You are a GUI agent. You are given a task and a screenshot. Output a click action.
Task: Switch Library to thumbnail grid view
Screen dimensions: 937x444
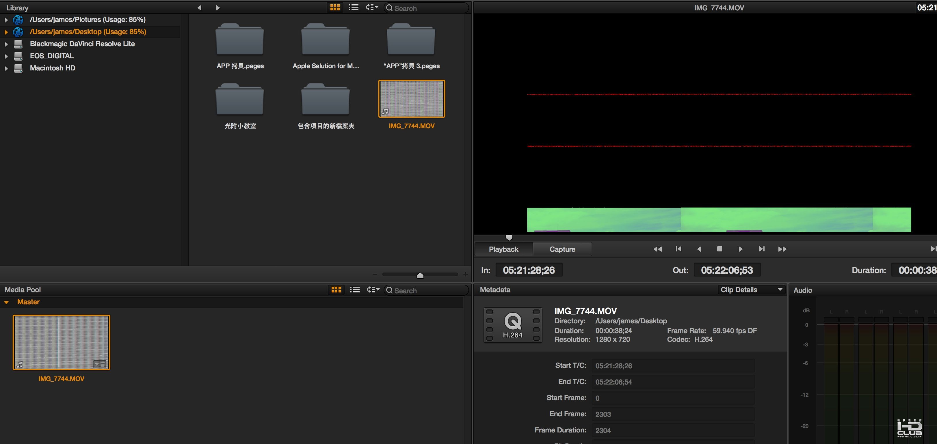(335, 7)
